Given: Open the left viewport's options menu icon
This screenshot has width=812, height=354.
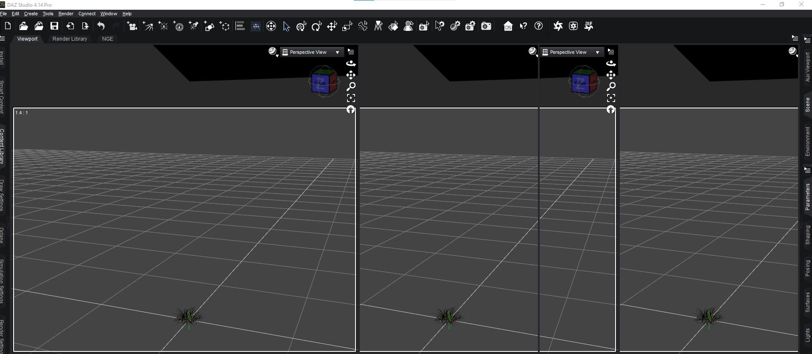Looking at the screenshot, I should click(351, 52).
